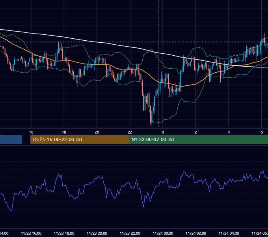Viewport: 268px width, 237px height.
Task: Click hour label 2 on price chart axis
Action: (x=196, y=132)
